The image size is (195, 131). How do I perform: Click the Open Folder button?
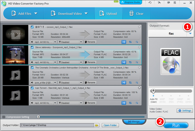click(110, 125)
